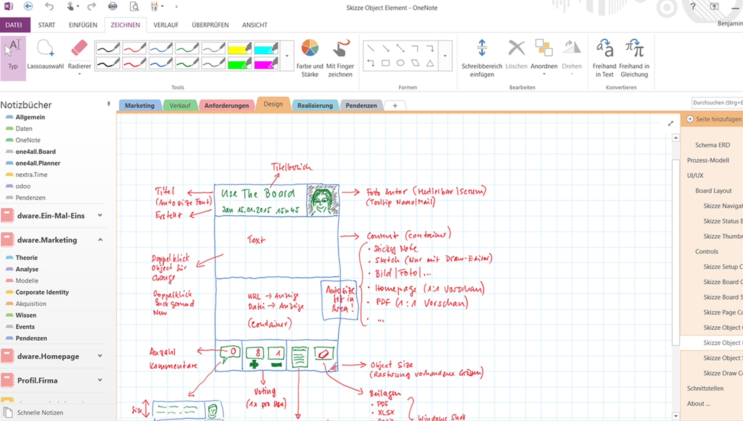Choose the black pen top row
Screen dimensions: 743x421
(108, 48)
